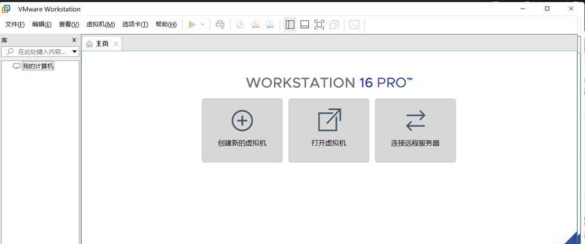Click the take snapshot clock icon

pos(240,24)
